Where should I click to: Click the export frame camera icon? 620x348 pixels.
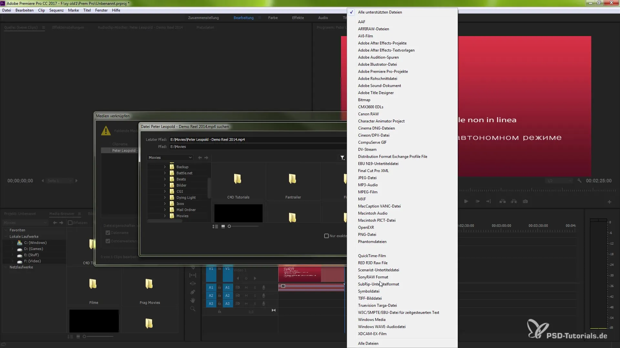525,201
